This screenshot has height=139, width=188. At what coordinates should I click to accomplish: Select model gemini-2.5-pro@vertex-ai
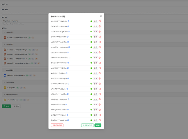[x=16, y=76]
